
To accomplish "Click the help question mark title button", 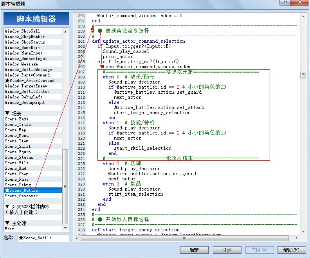I will point(285,2).
